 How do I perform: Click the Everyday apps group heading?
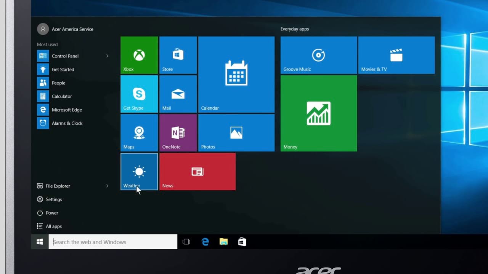point(295,29)
